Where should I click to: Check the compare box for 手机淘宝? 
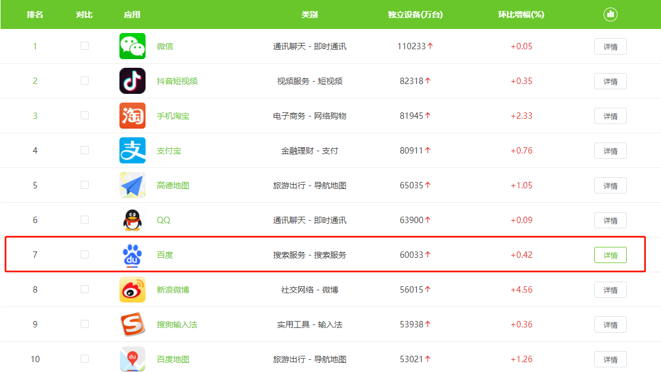pyautogui.click(x=85, y=115)
